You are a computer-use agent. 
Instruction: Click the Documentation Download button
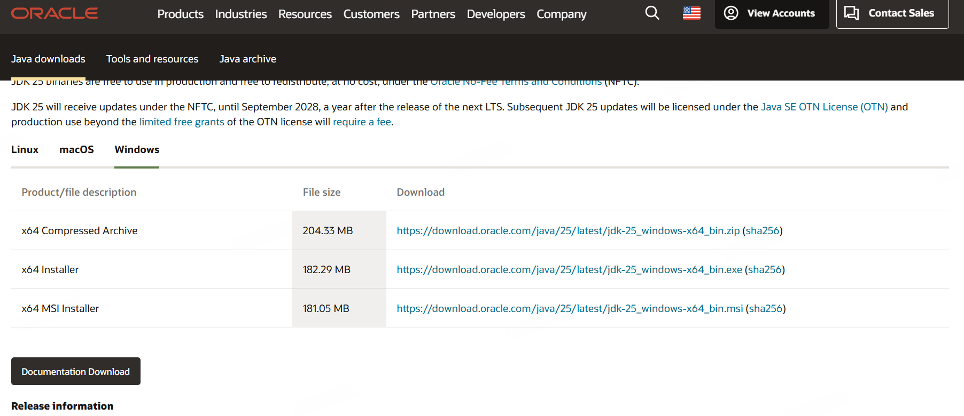pos(76,371)
